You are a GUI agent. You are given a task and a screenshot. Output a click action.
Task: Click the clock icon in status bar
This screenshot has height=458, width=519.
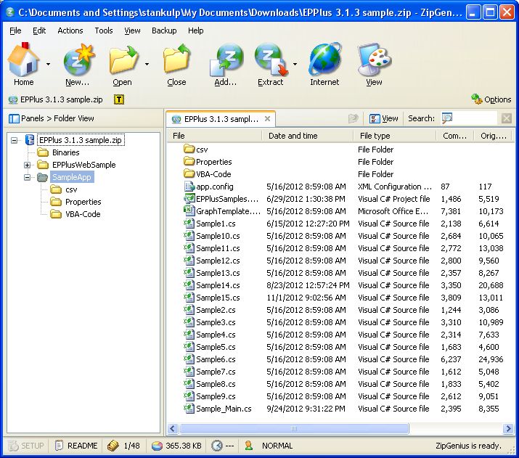(217, 446)
